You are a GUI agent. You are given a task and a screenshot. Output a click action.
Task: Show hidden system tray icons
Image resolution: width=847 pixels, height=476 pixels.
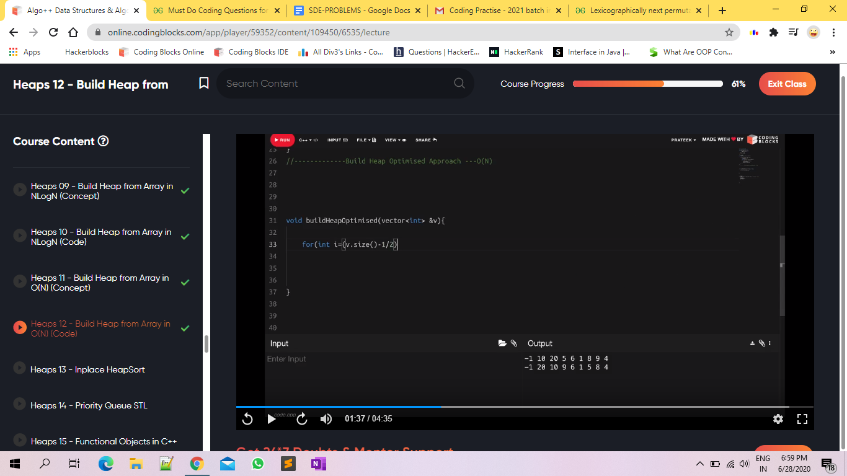pyautogui.click(x=699, y=464)
